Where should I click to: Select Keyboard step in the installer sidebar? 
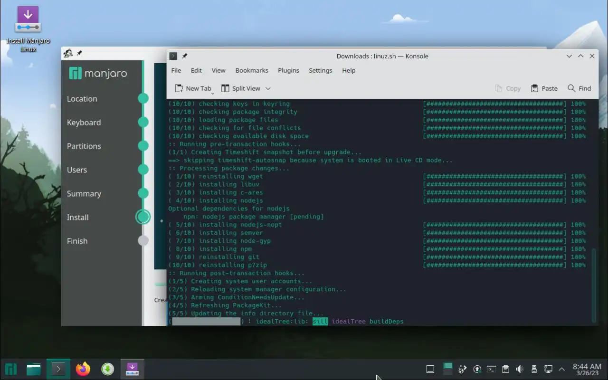[x=84, y=123]
